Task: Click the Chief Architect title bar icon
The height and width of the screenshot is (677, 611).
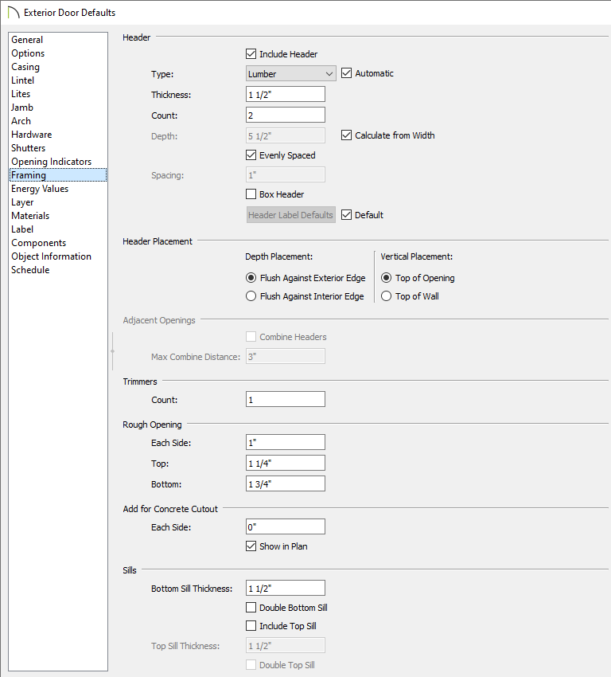Action: click(x=13, y=13)
